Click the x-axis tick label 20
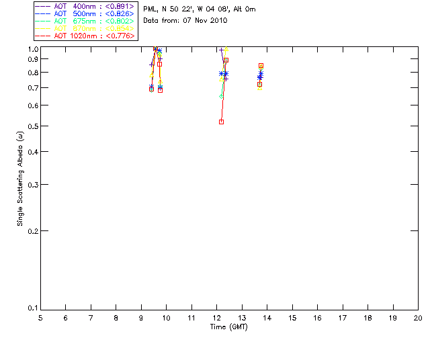Viewport: 430px width, 344px height. coord(418,318)
